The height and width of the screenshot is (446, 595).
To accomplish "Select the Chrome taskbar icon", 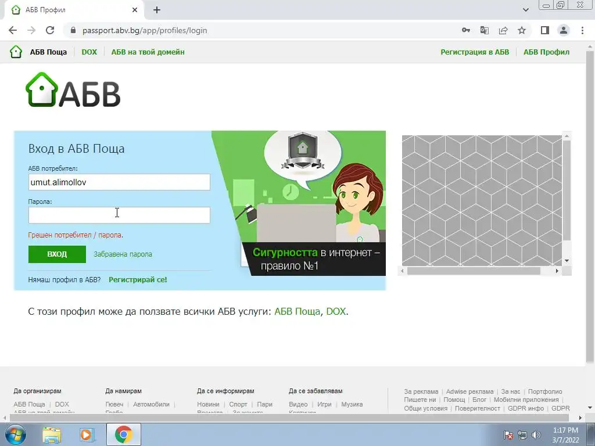I will click(123, 434).
